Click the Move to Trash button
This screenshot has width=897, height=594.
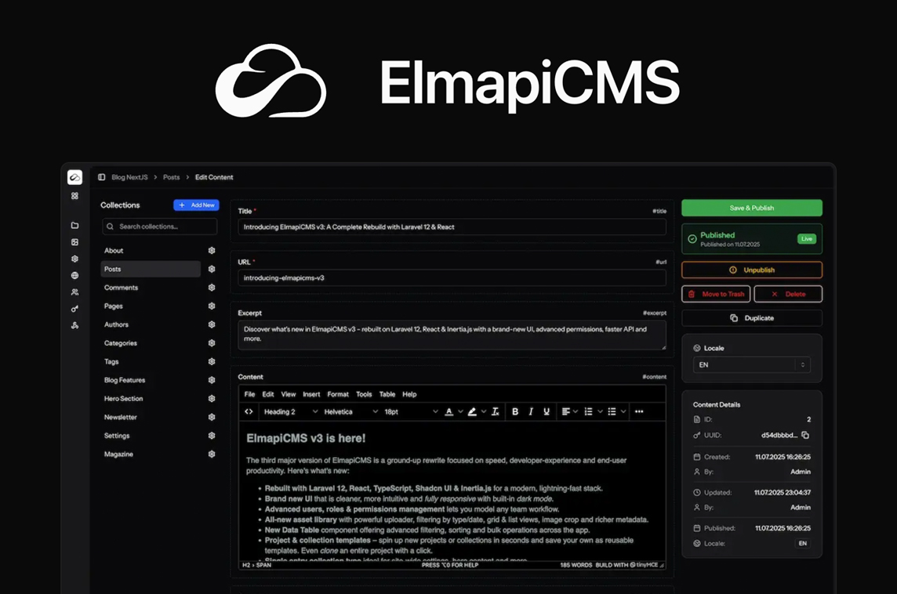coord(716,294)
